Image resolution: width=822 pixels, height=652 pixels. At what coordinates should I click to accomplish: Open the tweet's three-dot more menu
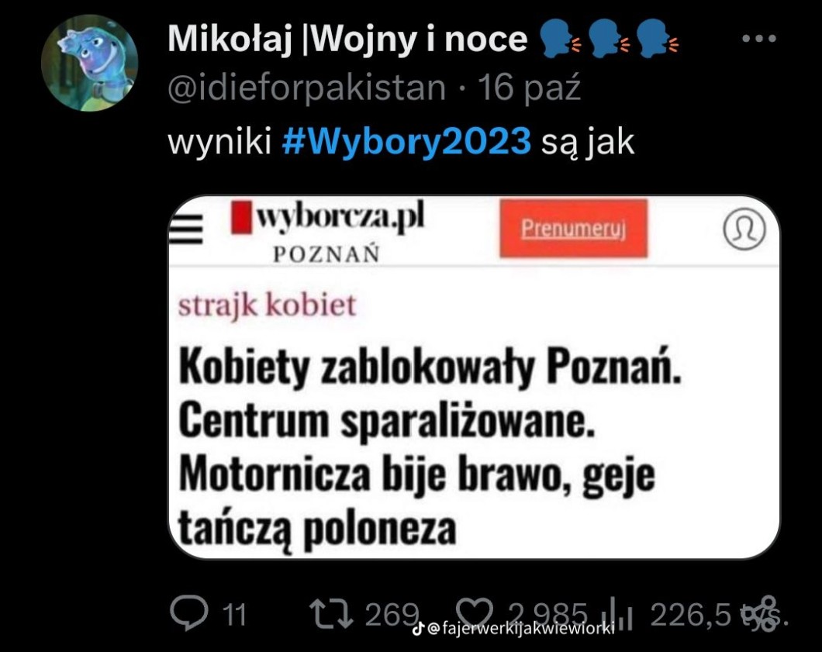(x=759, y=38)
